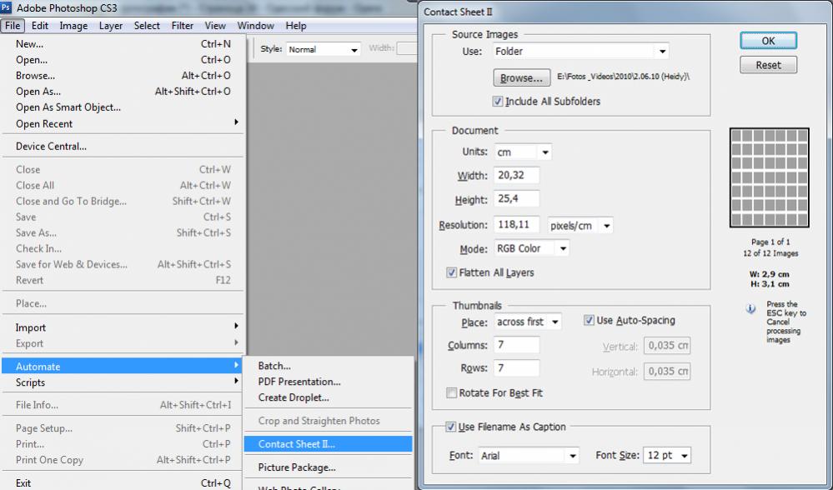Click the contact sheet layout preview thumbnail
Viewport: 833px width, 490px height.
tap(770, 177)
